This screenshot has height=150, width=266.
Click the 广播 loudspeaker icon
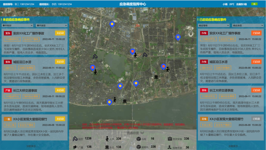pos(75,147)
